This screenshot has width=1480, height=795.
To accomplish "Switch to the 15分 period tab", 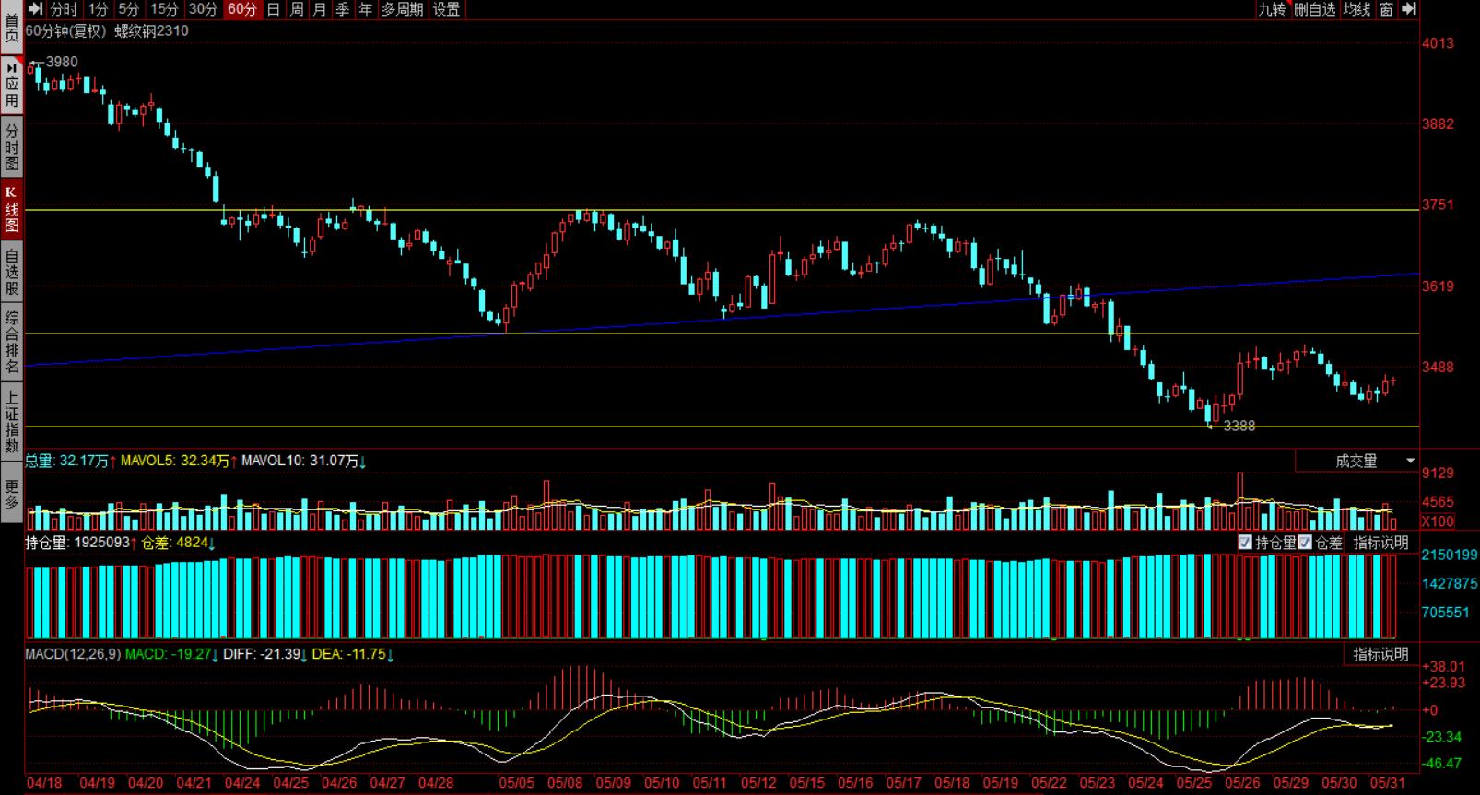I will pos(164,9).
